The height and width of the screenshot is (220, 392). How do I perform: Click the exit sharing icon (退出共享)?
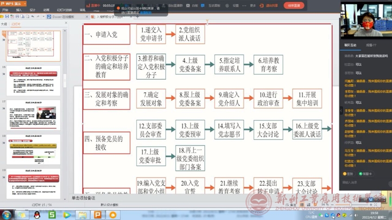(262, 6)
